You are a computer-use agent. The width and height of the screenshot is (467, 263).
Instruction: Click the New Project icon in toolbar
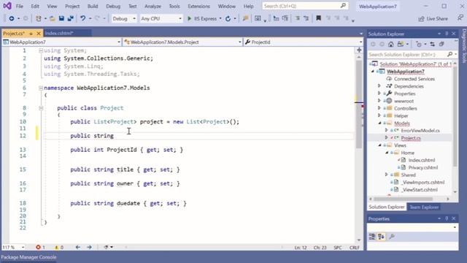click(x=39, y=18)
